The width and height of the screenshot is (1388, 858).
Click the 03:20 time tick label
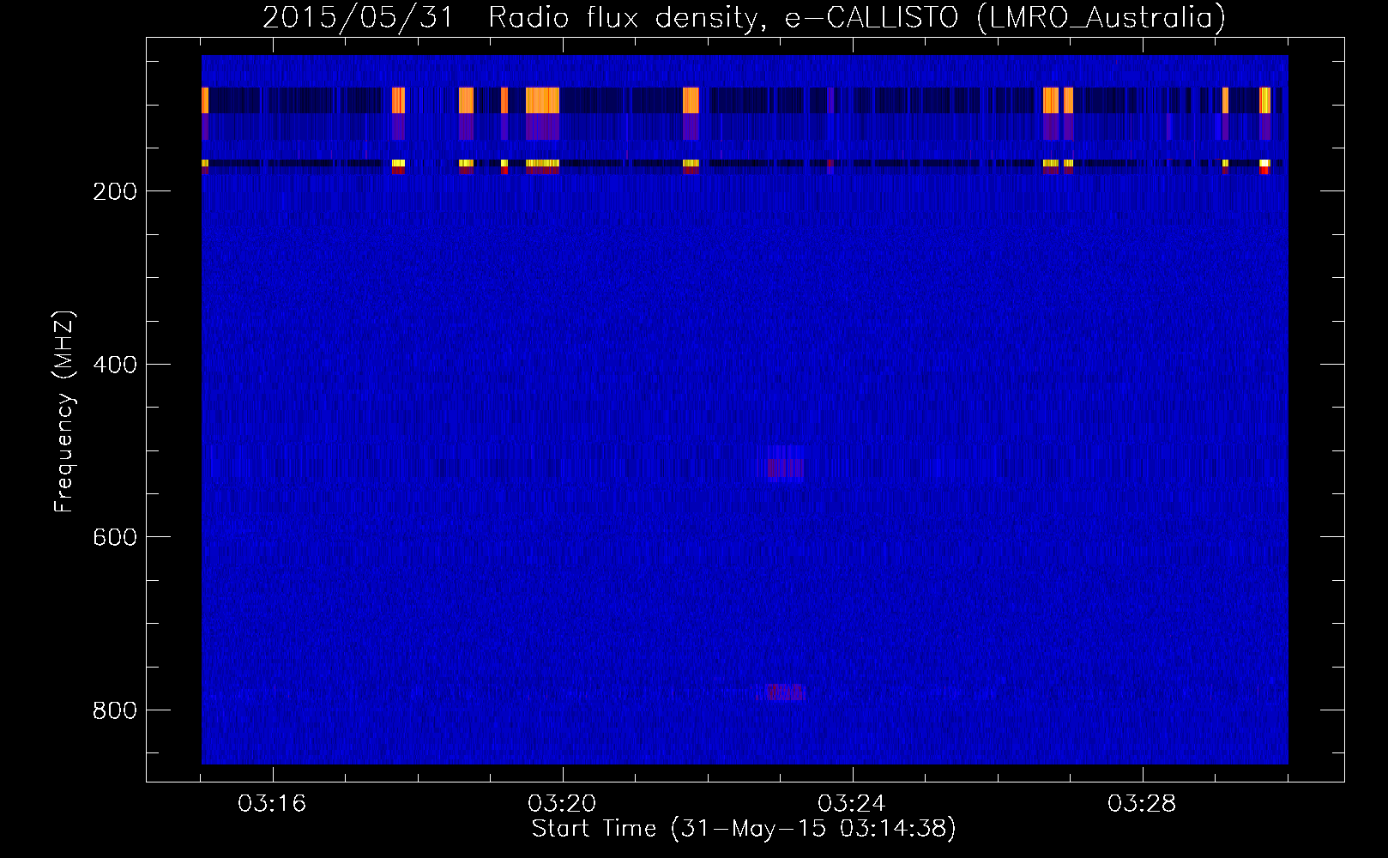coord(562,804)
